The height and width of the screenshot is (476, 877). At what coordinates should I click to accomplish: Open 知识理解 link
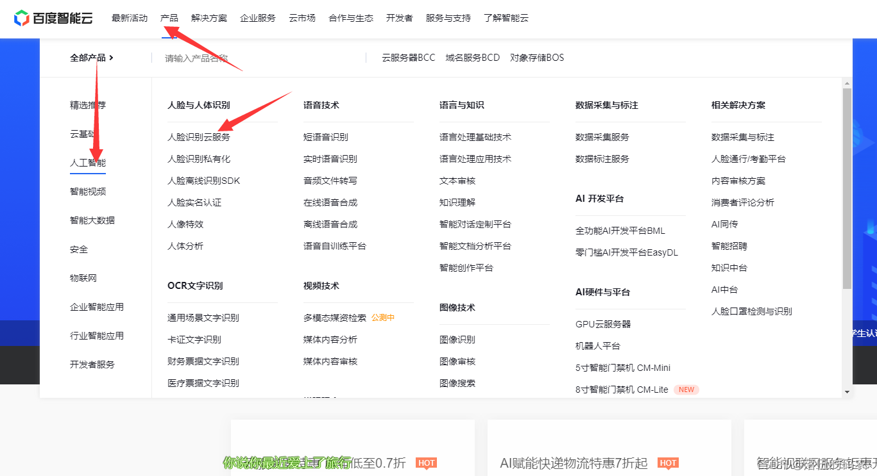tap(457, 202)
